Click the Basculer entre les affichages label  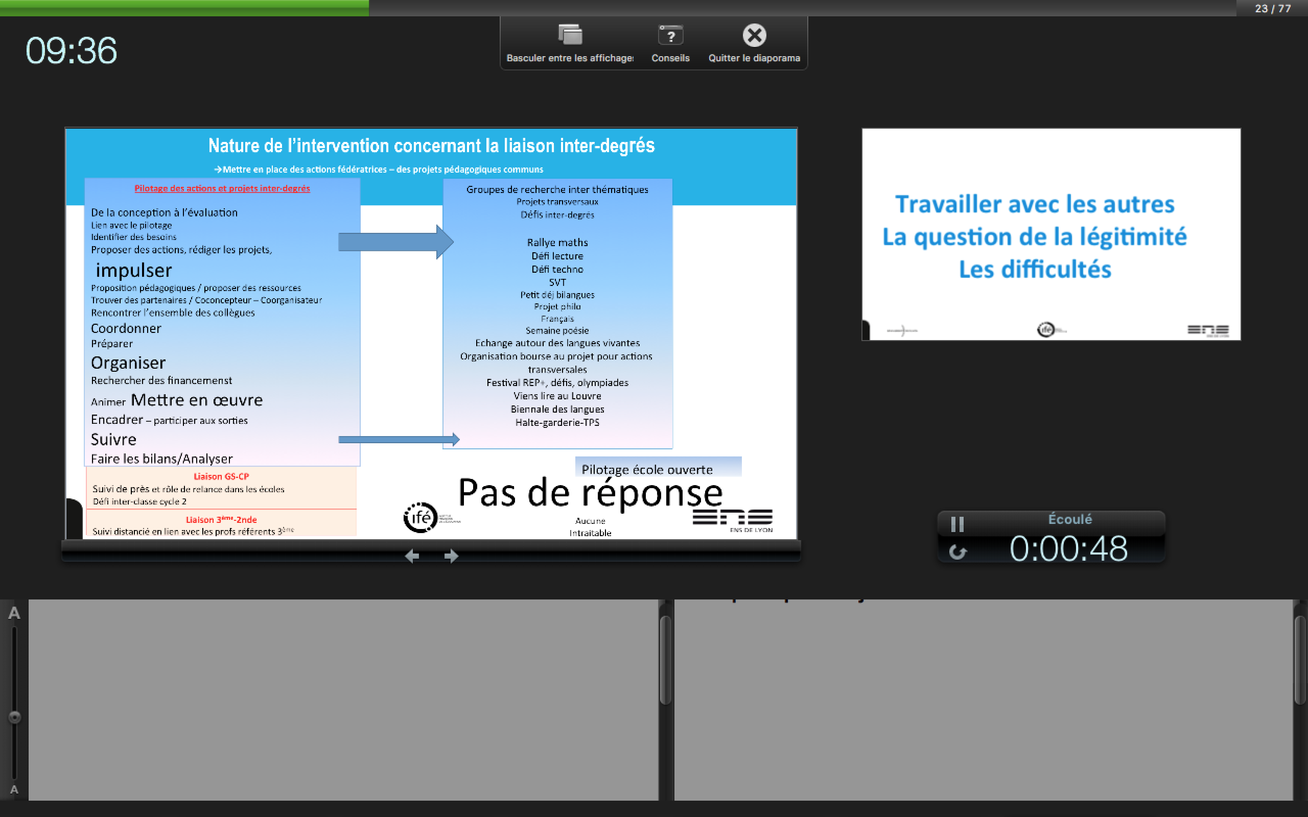pos(570,58)
